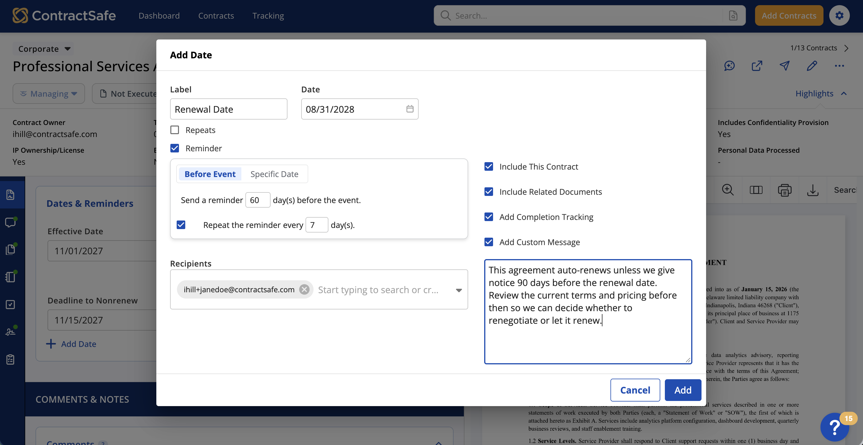The height and width of the screenshot is (445, 863).
Task: Open the Dashboard menu
Action: (159, 15)
